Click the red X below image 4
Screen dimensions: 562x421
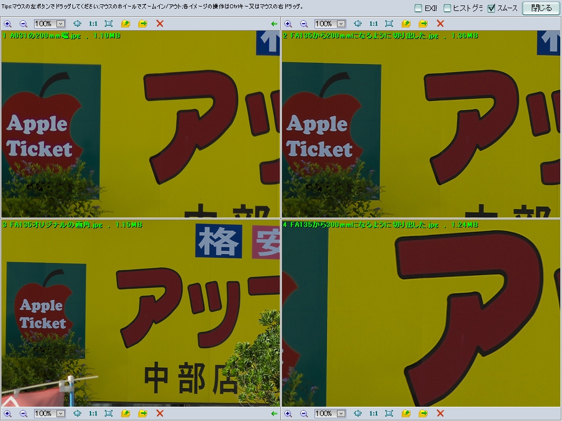coord(440,413)
